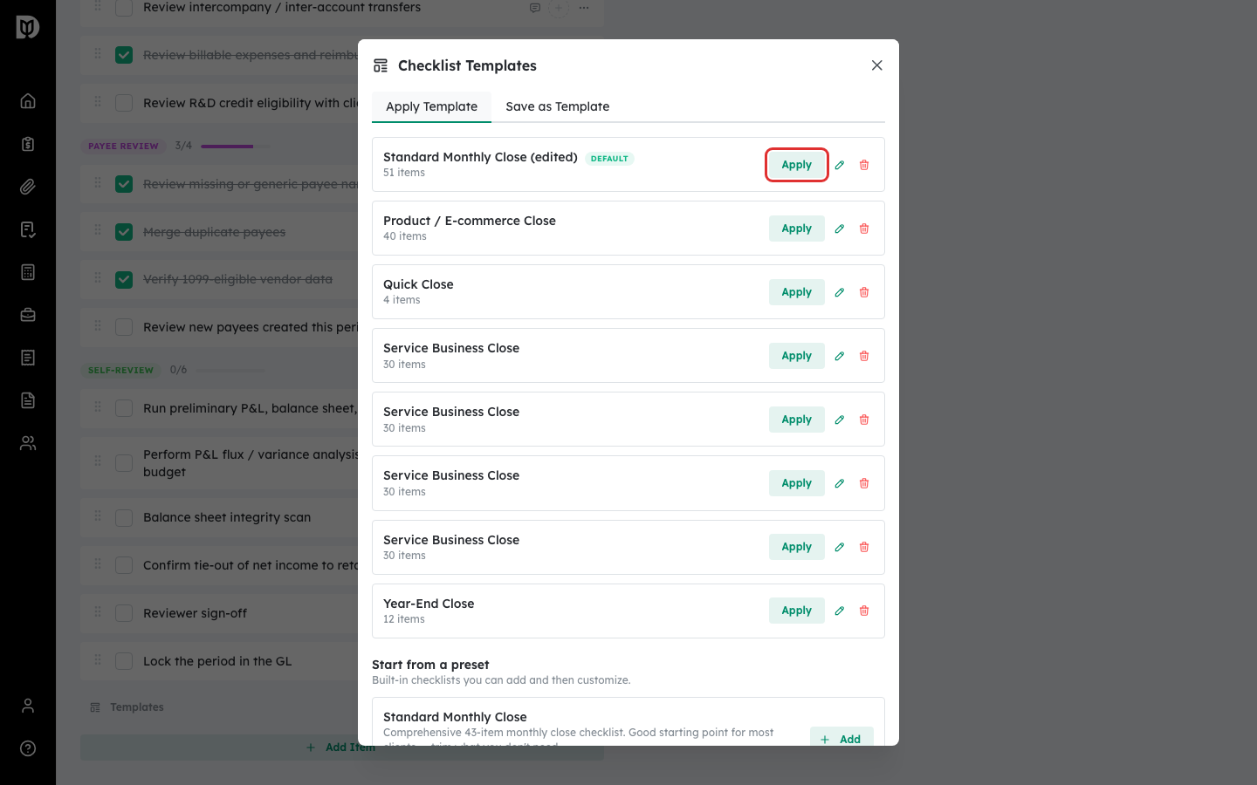Click drag handle for Run preliminary P&L row
The width and height of the screenshot is (1257, 785).
[98, 407]
